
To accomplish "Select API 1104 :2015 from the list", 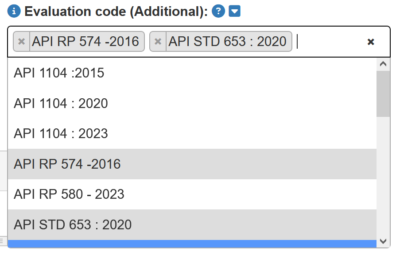I will [59, 73].
